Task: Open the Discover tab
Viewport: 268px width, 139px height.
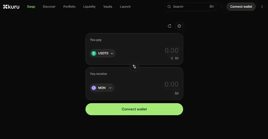Action: pos(49,7)
